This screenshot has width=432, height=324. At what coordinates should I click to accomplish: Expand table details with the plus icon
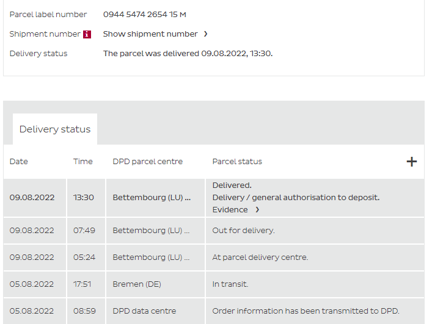click(412, 162)
